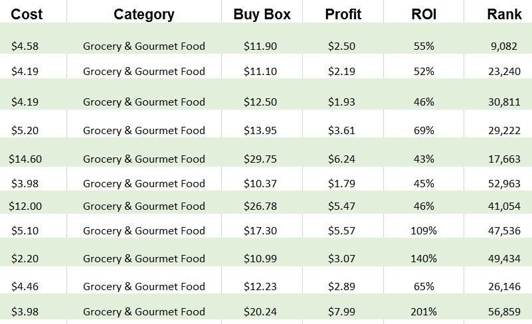Click the Category column header

click(x=144, y=14)
